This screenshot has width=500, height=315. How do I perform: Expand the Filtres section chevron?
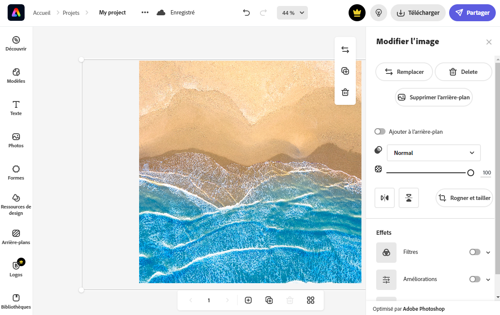click(x=488, y=253)
